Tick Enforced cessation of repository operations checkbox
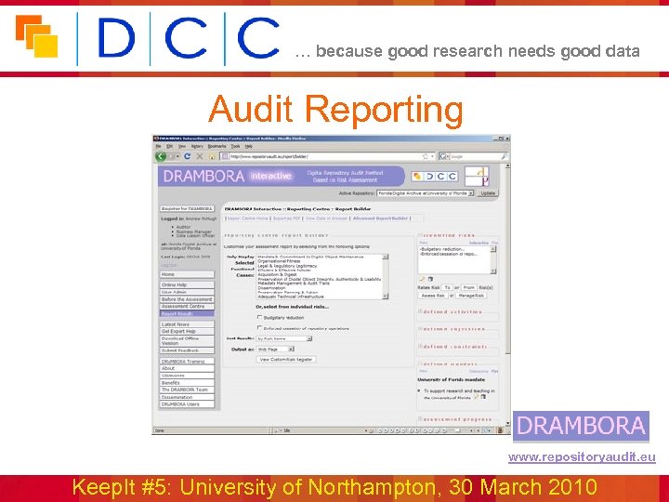This screenshot has height=502, width=669. click(259, 328)
